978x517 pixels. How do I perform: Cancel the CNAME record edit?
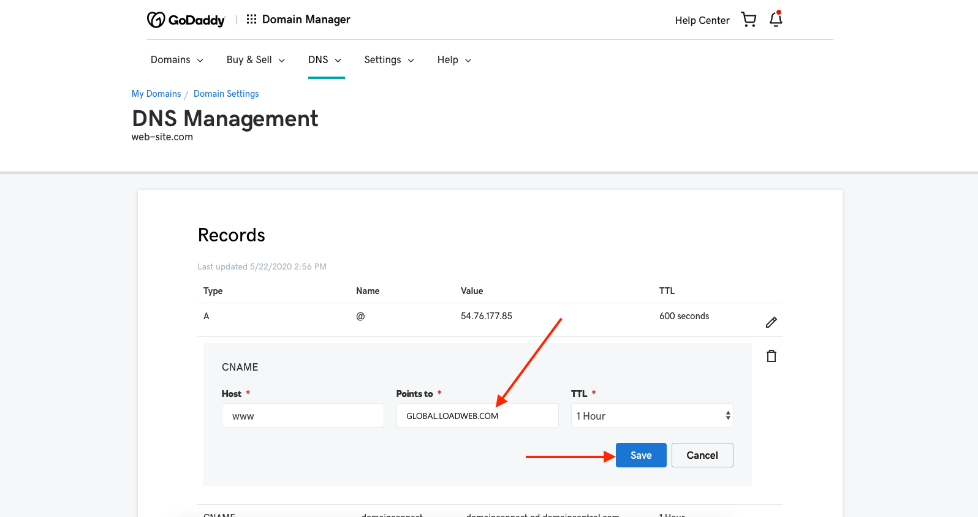(x=702, y=455)
